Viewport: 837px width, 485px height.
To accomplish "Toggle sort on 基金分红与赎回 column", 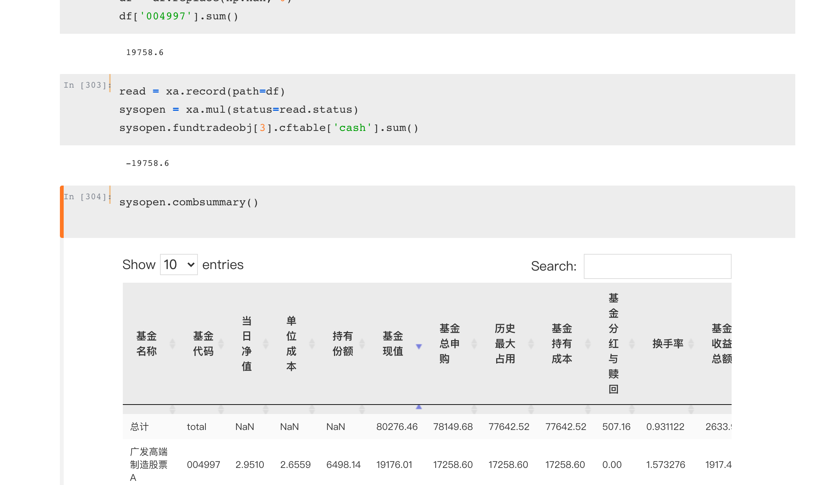I will (x=632, y=343).
